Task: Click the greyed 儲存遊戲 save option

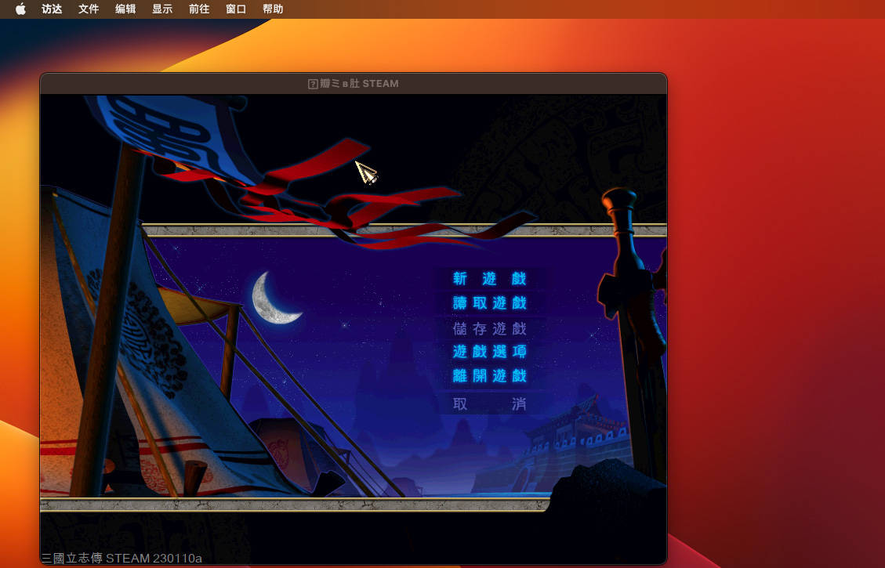Action: (489, 328)
